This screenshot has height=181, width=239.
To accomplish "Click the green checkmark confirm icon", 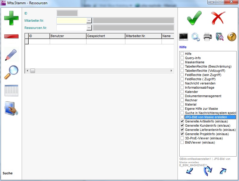I will pos(194,18).
